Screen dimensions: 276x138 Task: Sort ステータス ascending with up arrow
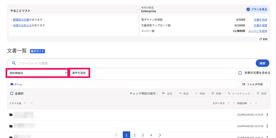pos(228,103)
